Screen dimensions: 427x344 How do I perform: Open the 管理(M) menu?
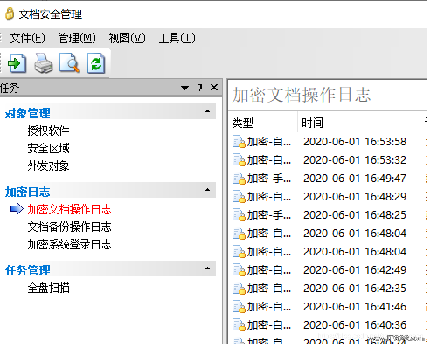coord(77,38)
